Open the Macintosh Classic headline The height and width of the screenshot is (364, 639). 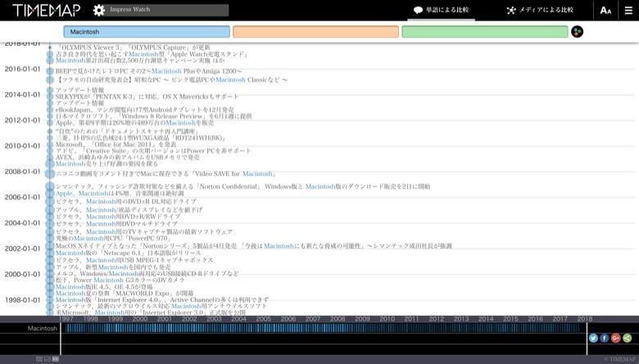(x=171, y=79)
